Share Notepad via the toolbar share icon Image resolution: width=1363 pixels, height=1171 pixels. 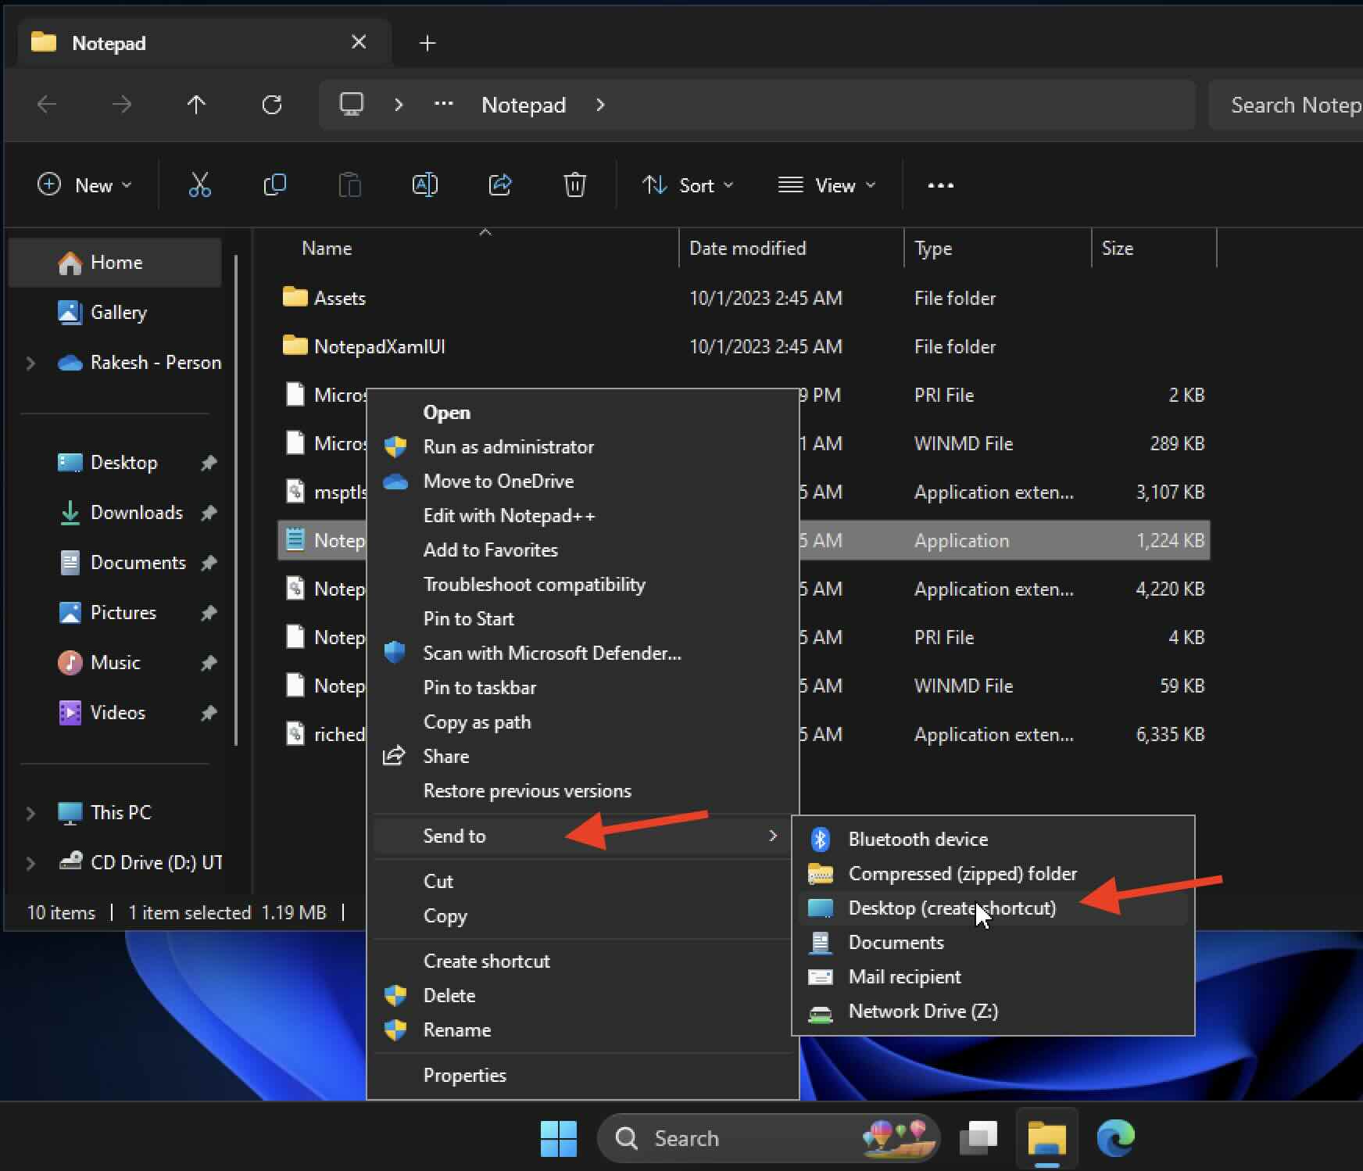(x=500, y=184)
